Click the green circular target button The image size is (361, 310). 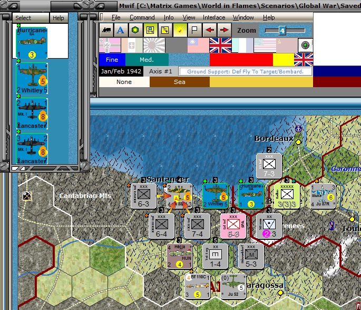click(x=305, y=45)
